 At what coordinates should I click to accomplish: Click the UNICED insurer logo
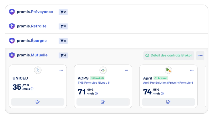click(38, 70)
